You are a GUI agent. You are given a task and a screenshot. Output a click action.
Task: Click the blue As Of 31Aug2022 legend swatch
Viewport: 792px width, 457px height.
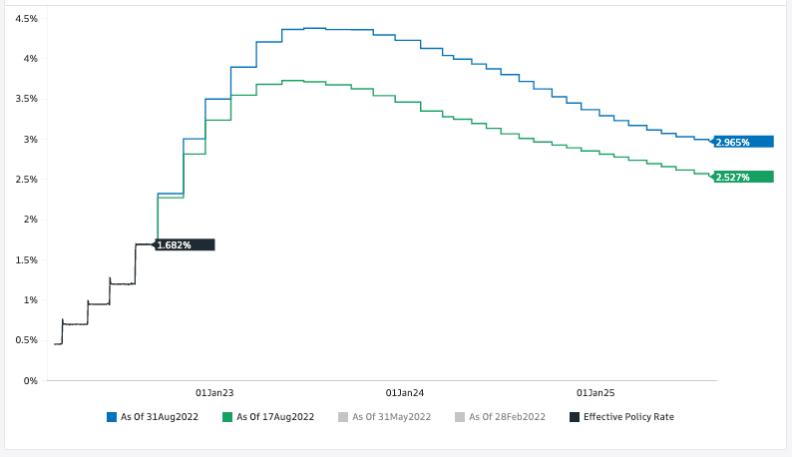click(111, 416)
